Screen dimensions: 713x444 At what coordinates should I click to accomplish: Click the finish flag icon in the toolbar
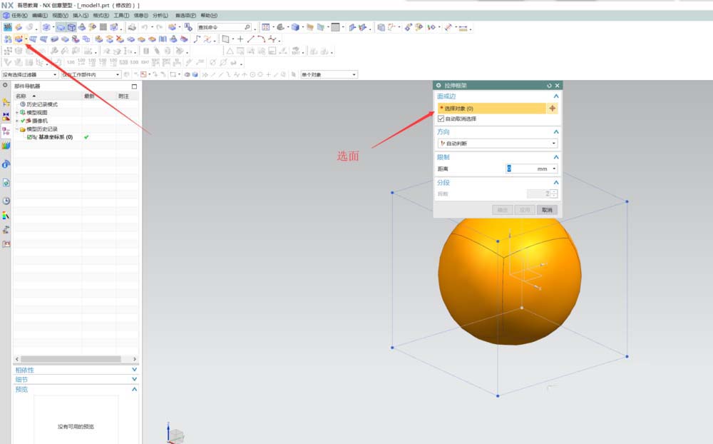click(8, 27)
